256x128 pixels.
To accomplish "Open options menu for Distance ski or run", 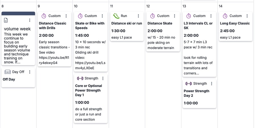I will [139, 16].
